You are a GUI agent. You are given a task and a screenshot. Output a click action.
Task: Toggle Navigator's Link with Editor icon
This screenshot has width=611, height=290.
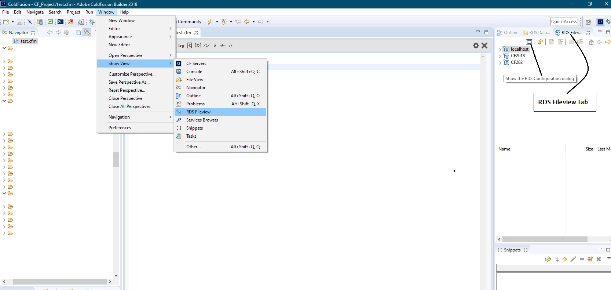pyautogui.click(x=87, y=33)
